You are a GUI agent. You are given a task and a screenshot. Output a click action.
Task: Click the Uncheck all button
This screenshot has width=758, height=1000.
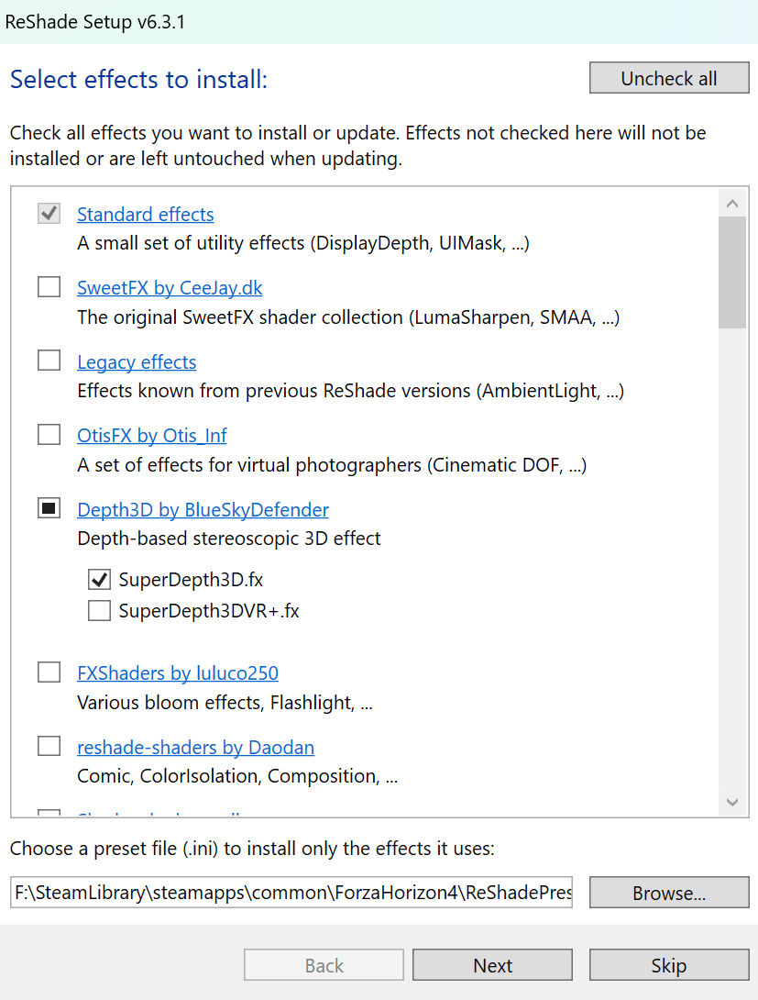pos(669,78)
